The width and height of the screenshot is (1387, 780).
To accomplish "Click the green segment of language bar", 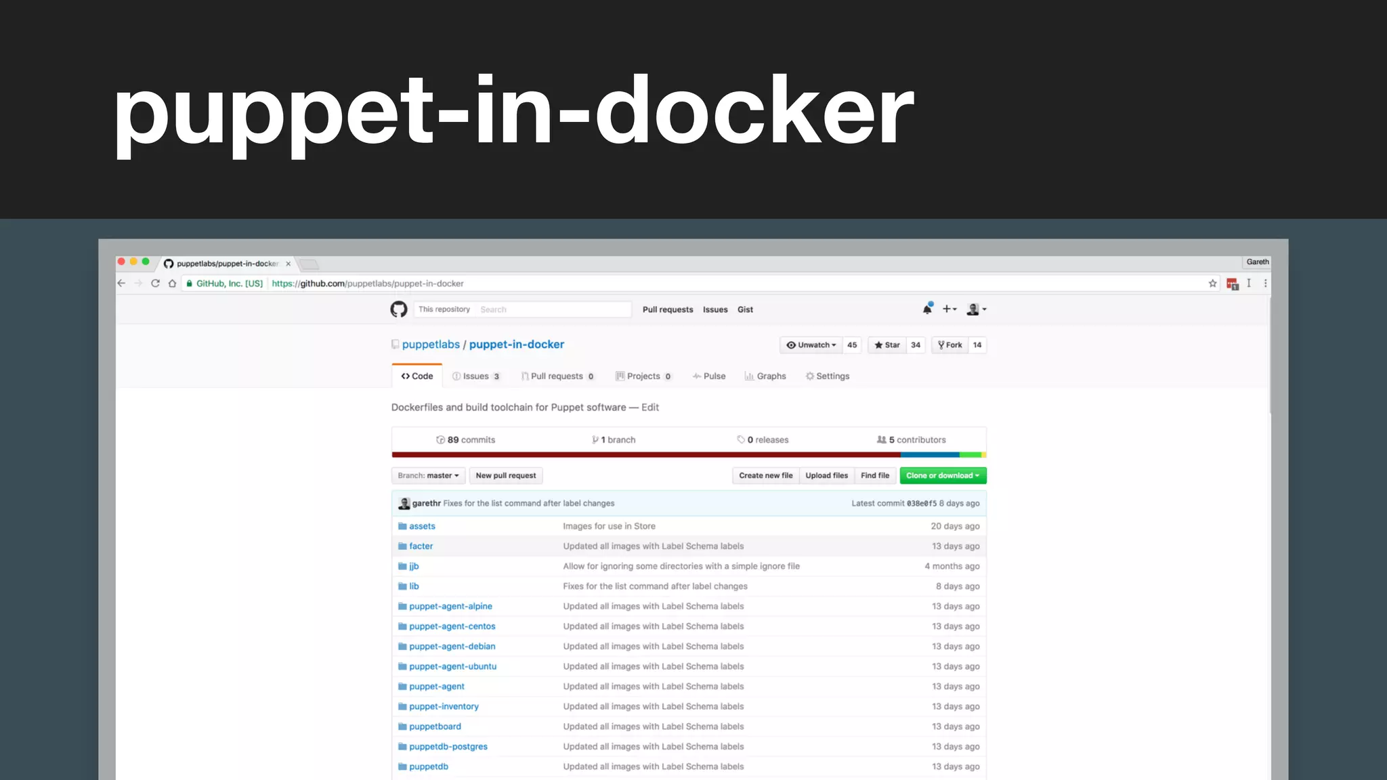I will (970, 455).
